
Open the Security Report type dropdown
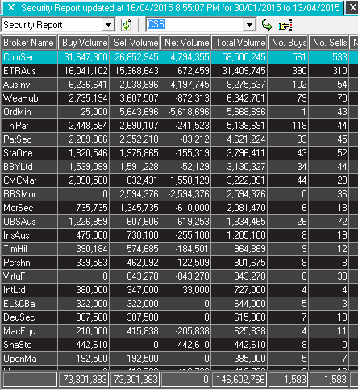[108, 25]
